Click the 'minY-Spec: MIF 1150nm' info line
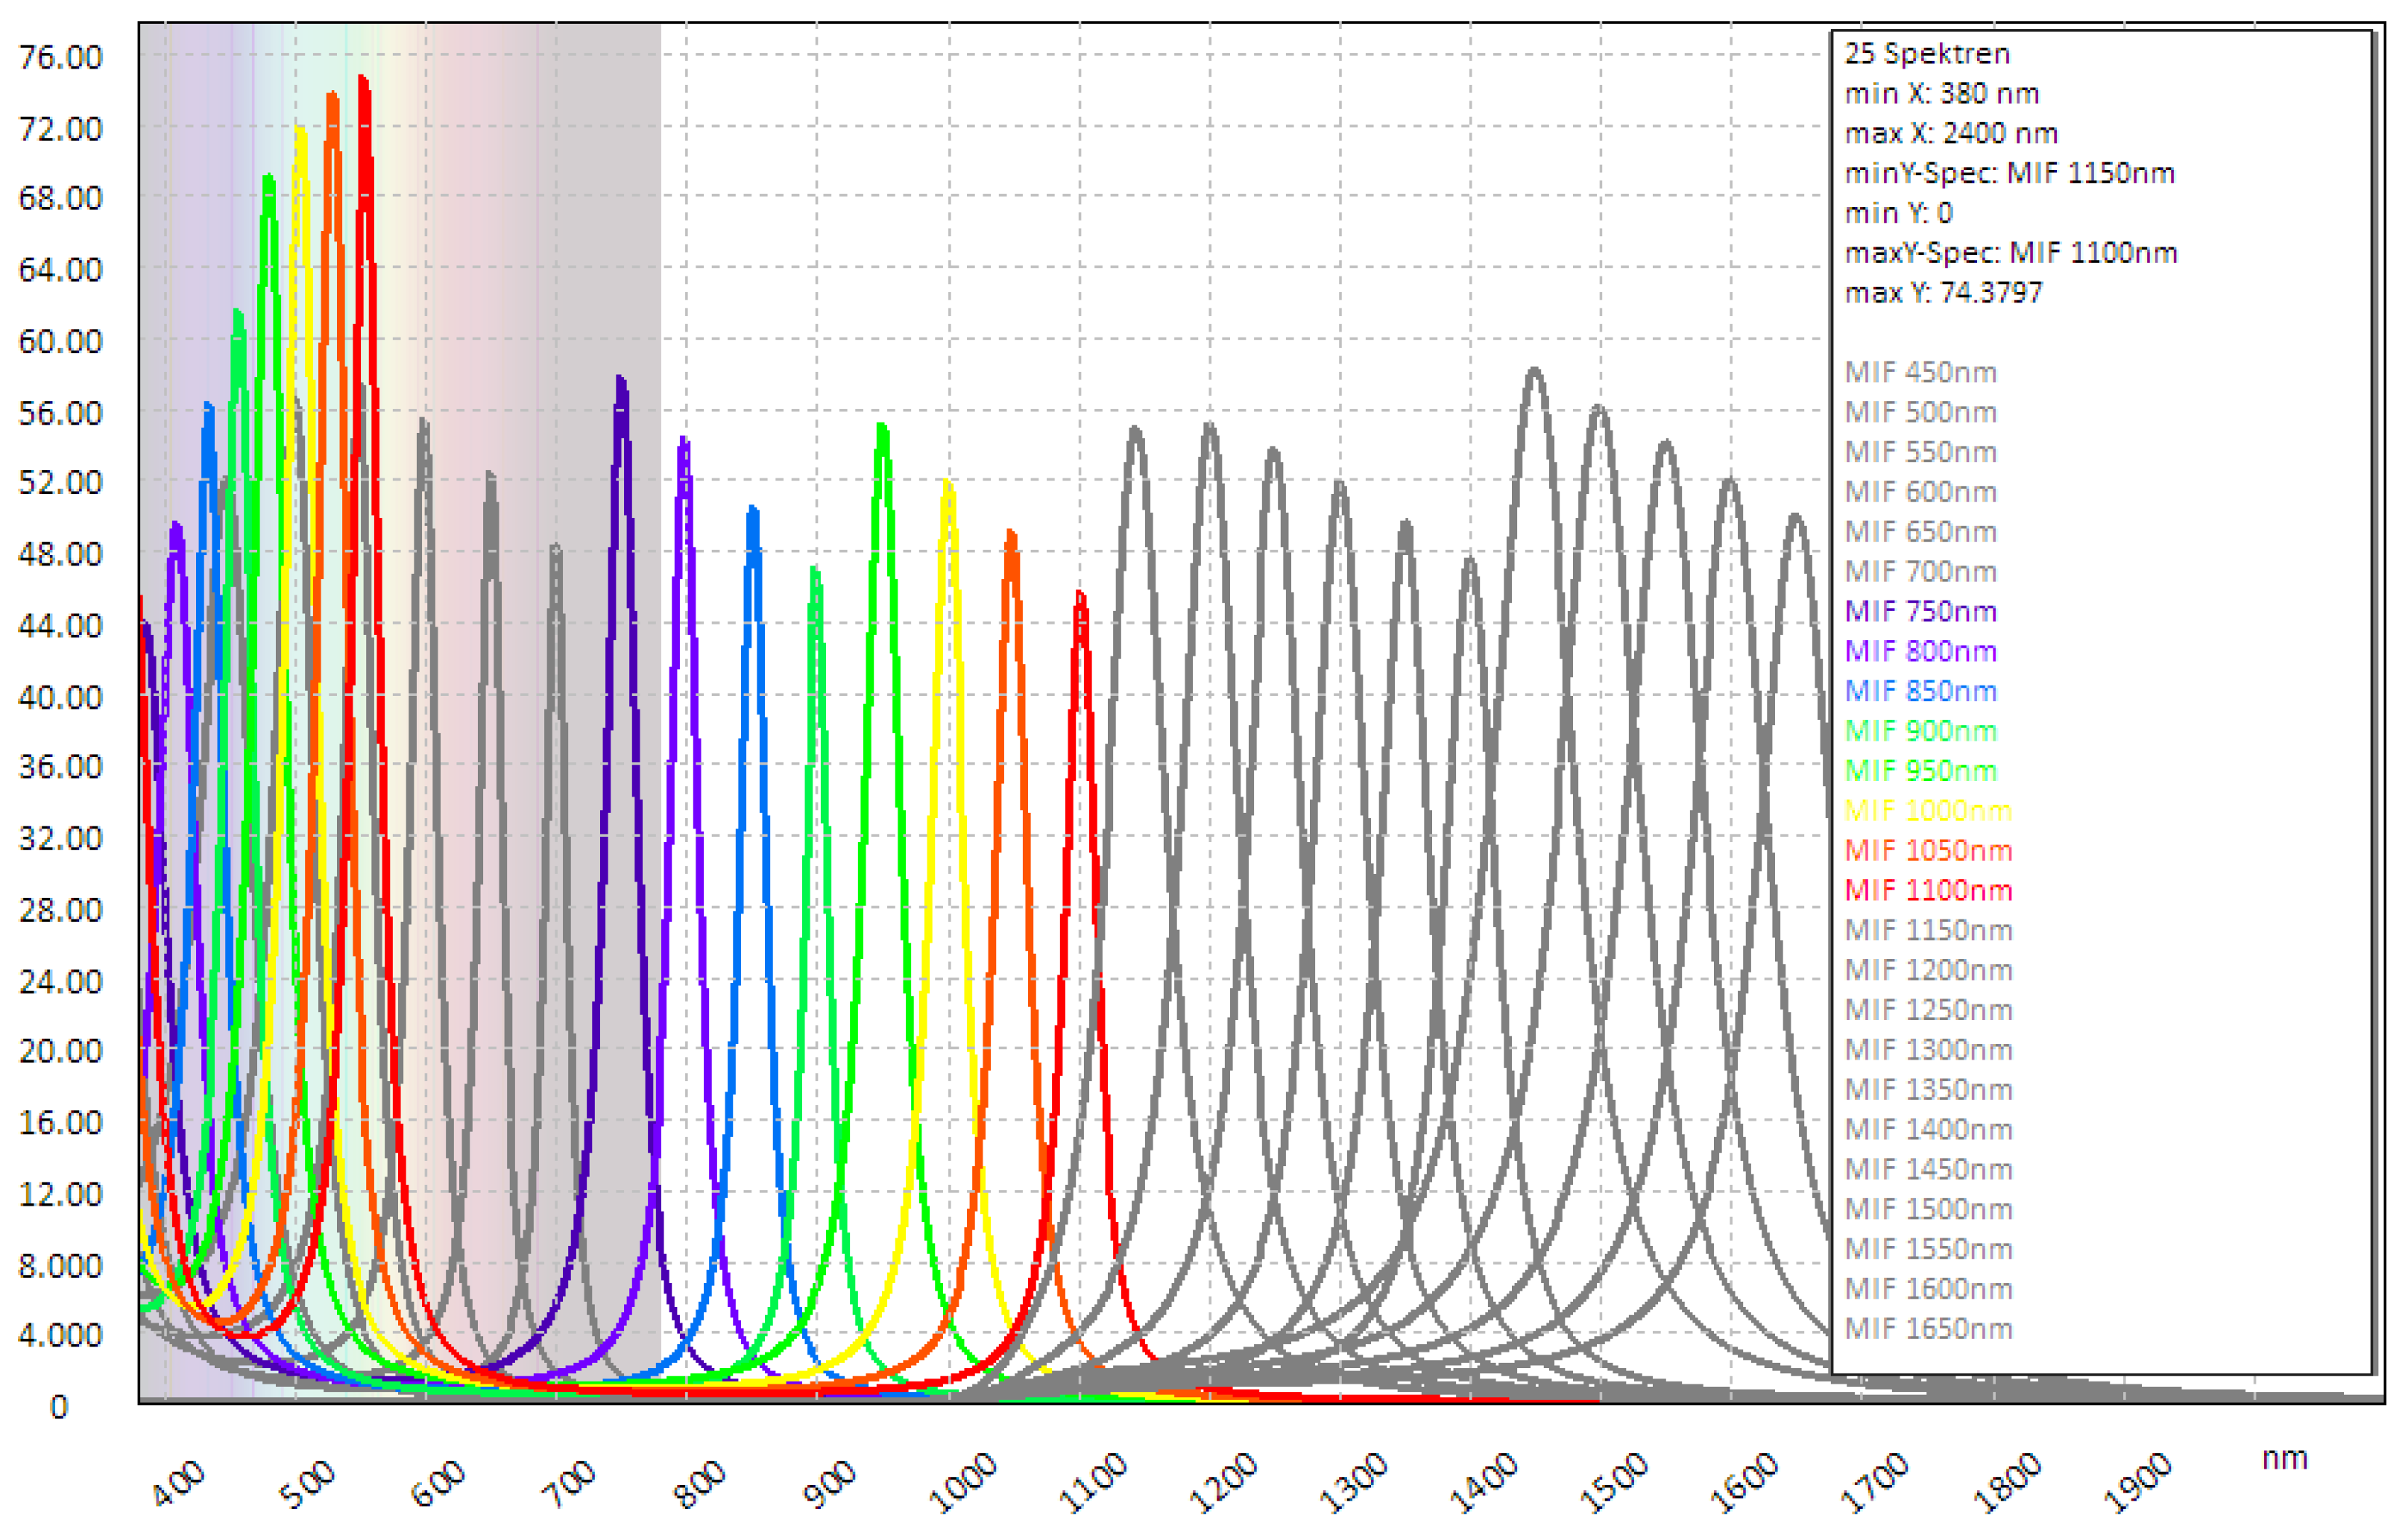The height and width of the screenshot is (1532, 2408). coord(2009,174)
